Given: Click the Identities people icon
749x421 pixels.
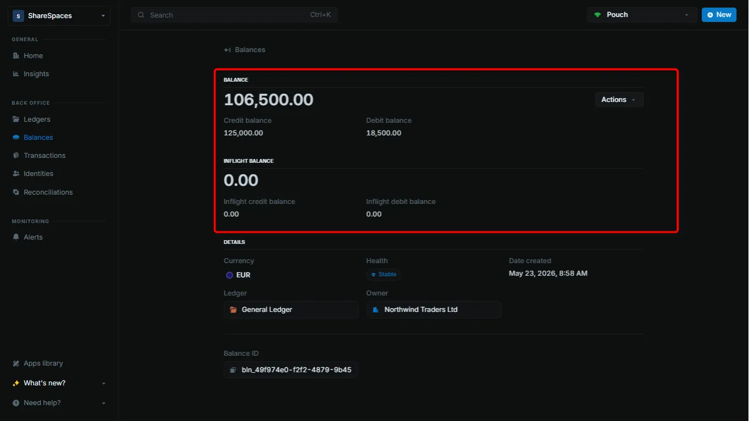Looking at the screenshot, I should pyautogui.click(x=16, y=174).
